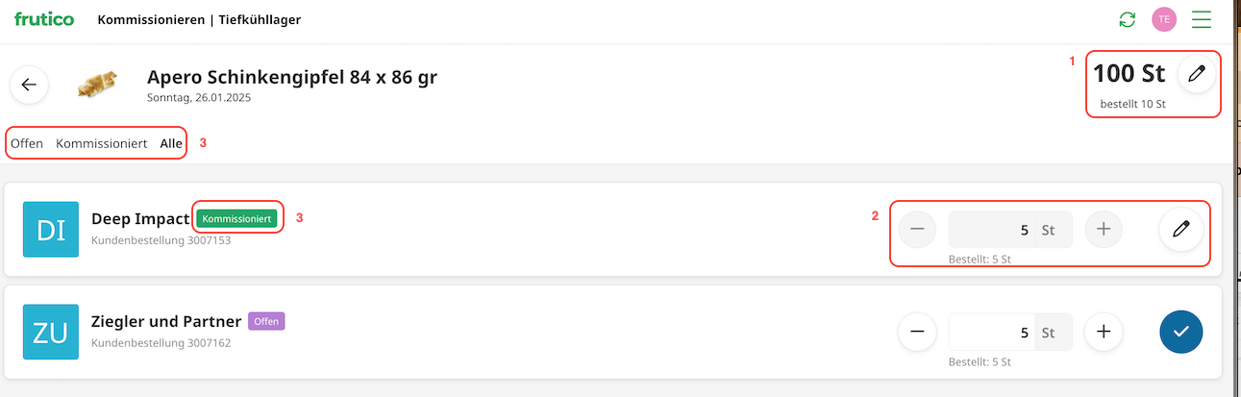This screenshot has height=397, width=1241.
Task: Click the purple Offen status badge
Action: (266, 321)
